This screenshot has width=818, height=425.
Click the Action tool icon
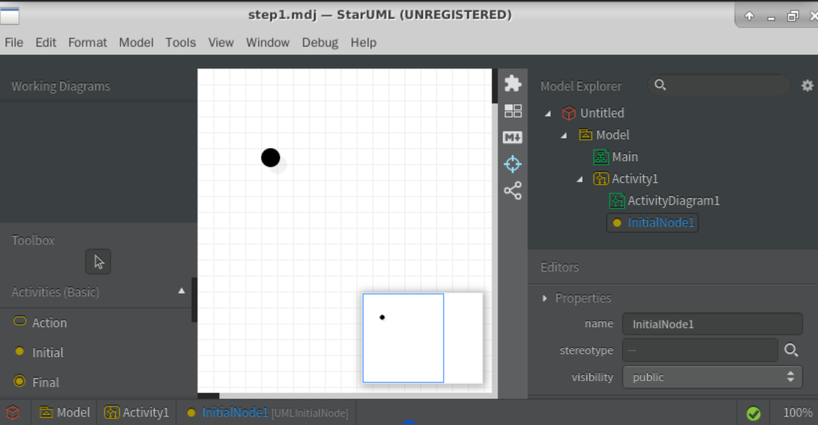[x=20, y=322]
